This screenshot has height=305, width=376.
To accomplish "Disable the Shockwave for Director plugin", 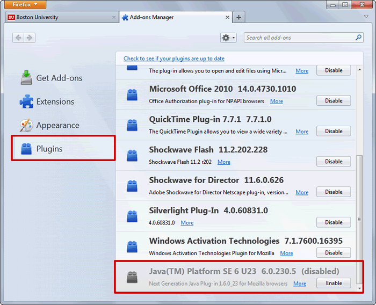I will tap(334, 192).
